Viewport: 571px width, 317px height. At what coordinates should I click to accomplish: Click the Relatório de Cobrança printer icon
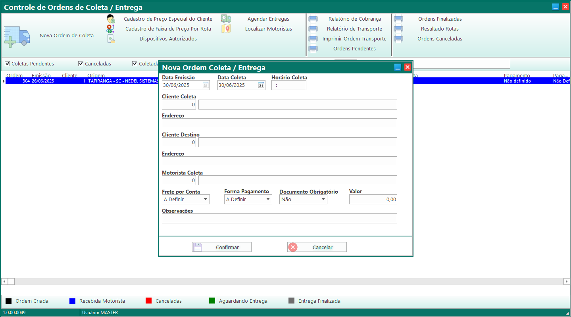tap(313, 19)
